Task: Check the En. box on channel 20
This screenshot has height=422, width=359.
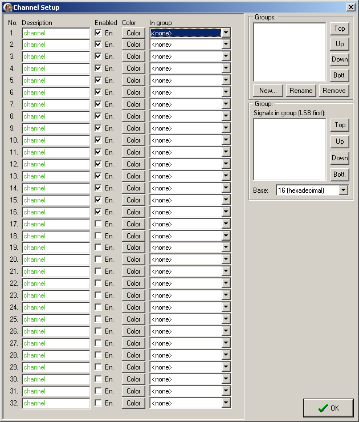Action: [99, 259]
